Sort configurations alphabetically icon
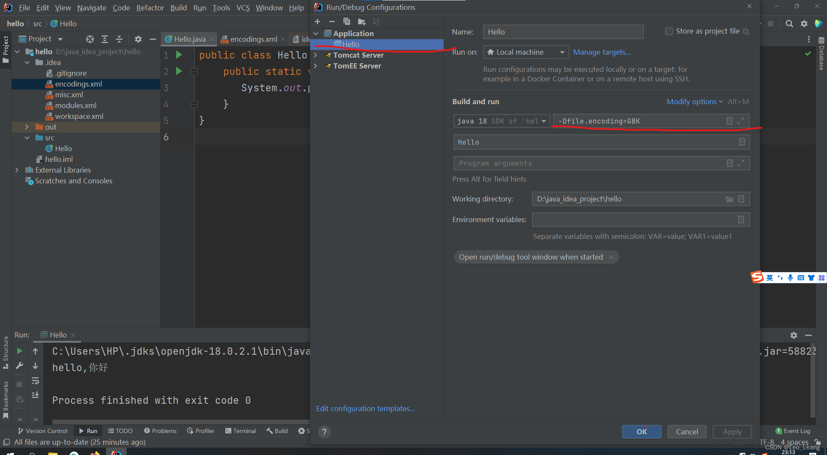 (x=376, y=22)
